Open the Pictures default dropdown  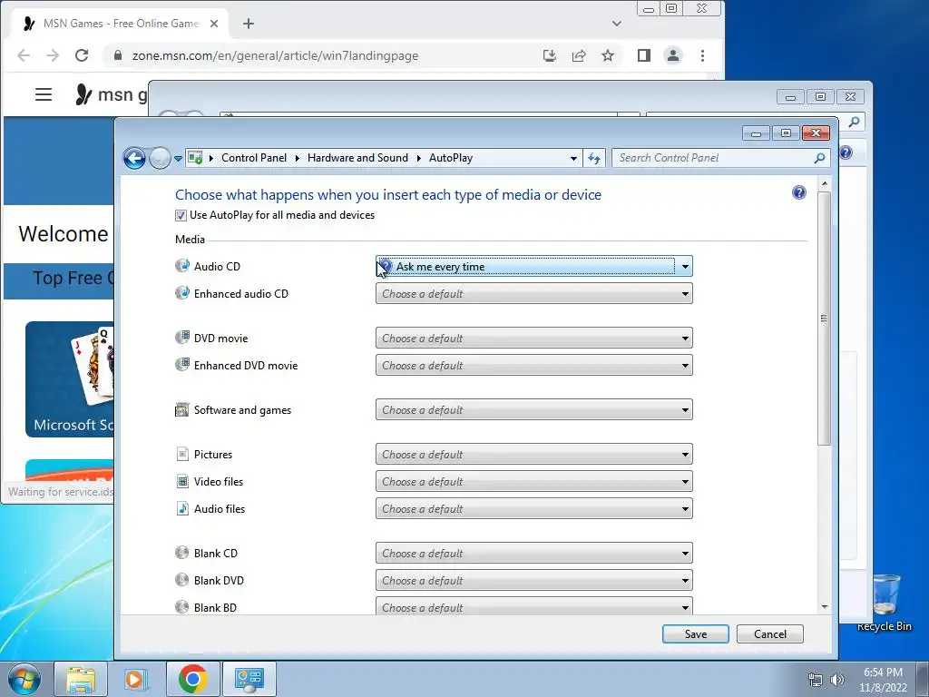[x=533, y=455]
